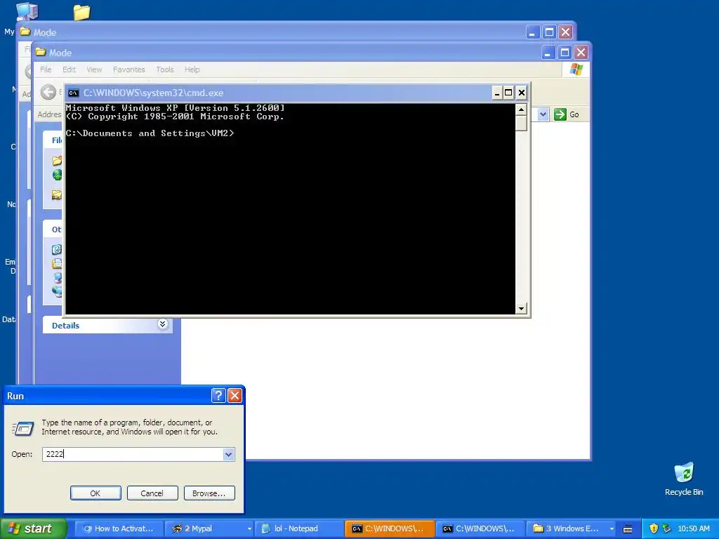719x539 pixels.
Task: Close the cmd.exe window
Action: click(522, 93)
